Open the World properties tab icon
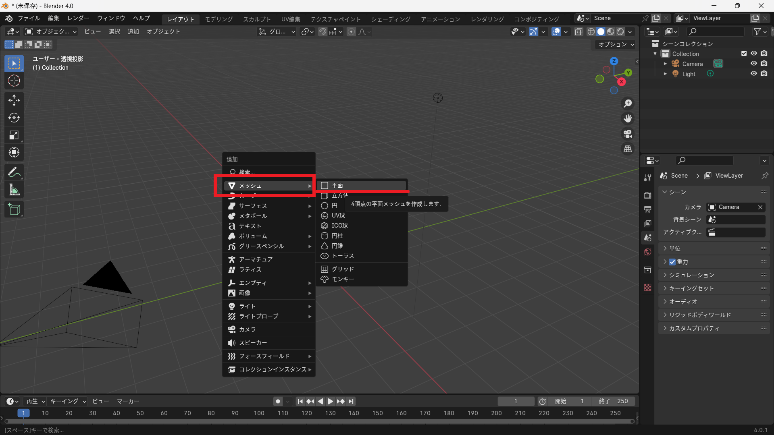This screenshot has width=774, height=435. (x=648, y=252)
